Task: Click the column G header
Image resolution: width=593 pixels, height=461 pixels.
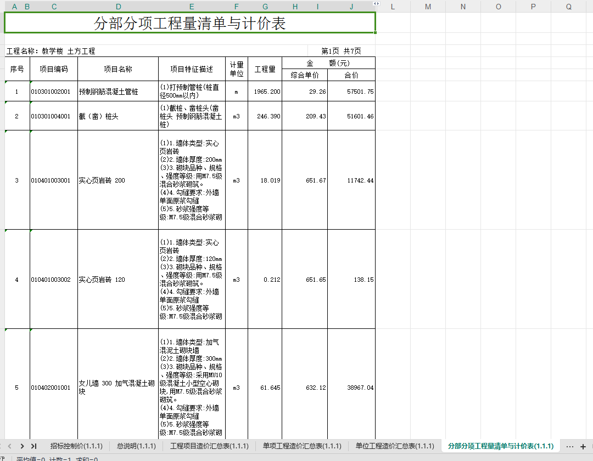Action: [265, 7]
